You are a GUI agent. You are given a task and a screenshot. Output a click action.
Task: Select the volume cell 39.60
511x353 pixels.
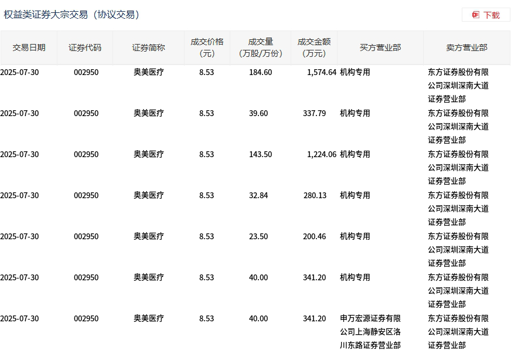[x=258, y=114]
